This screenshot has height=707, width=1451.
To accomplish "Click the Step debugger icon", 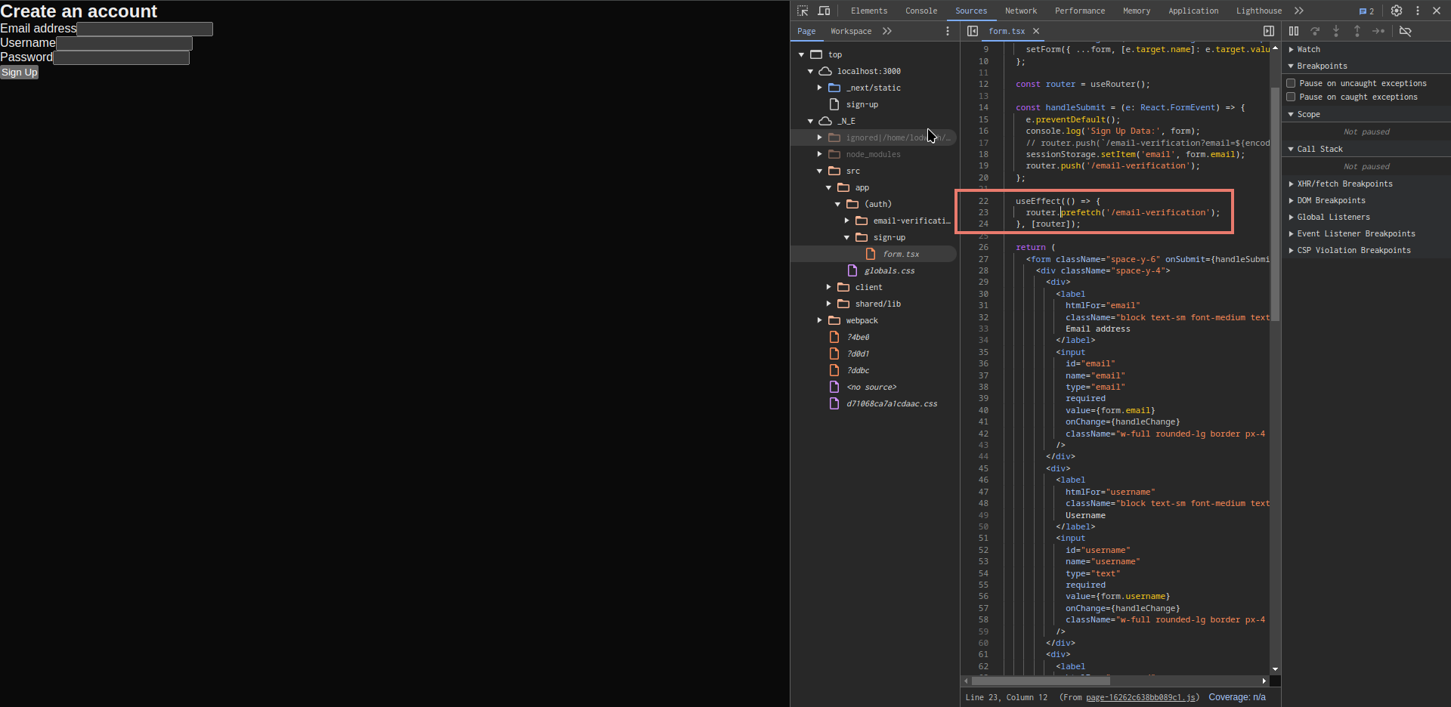I will point(1378,31).
